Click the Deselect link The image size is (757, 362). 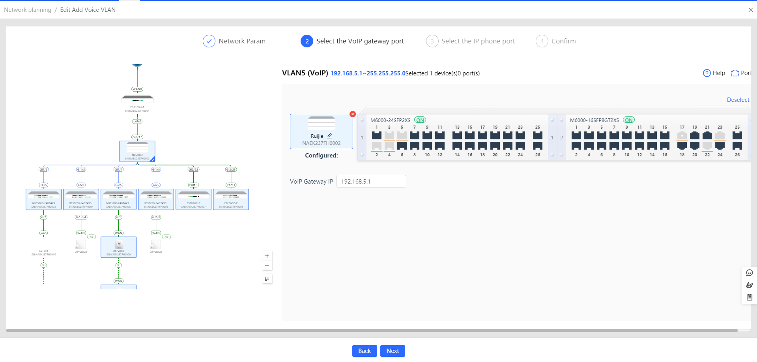click(738, 100)
